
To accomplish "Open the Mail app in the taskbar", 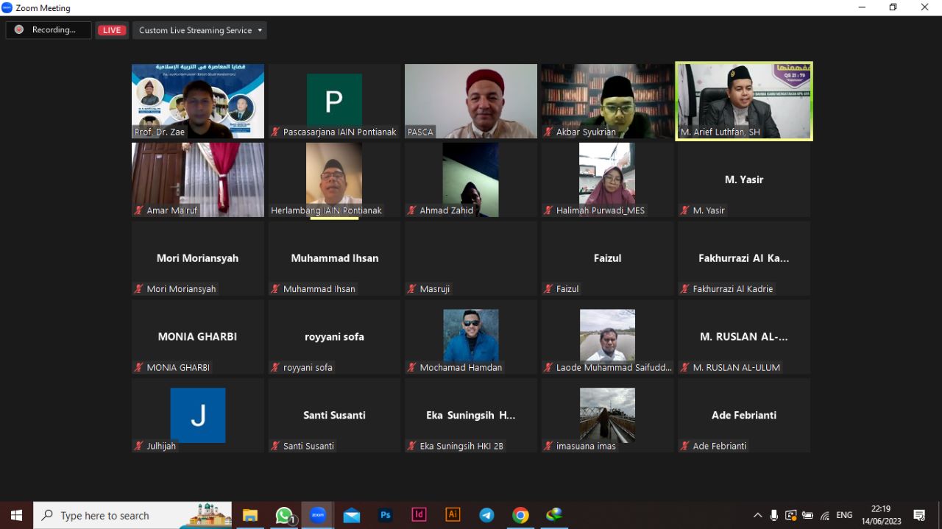I will [352, 515].
